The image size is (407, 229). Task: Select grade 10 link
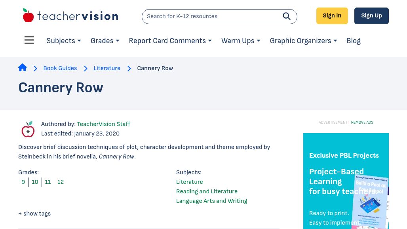(x=35, y=182)
